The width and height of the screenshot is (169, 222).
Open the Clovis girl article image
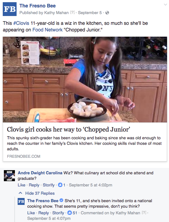coord(85,79)
